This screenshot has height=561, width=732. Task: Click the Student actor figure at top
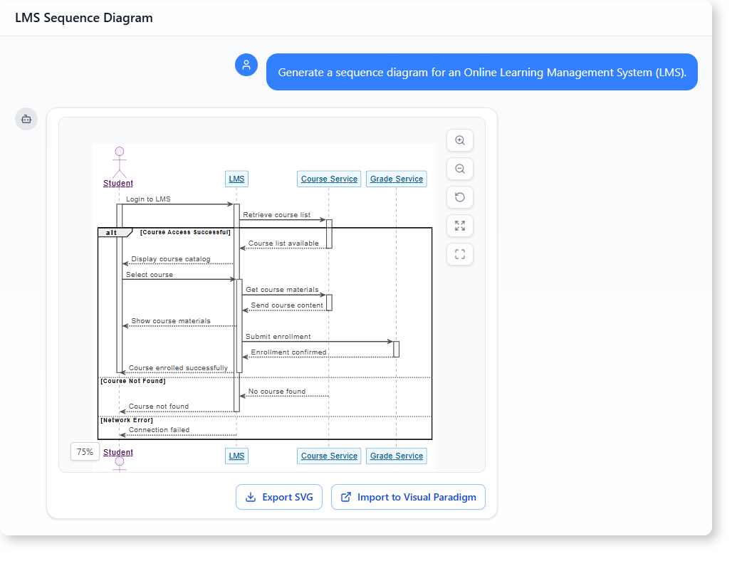[x=119, y=163]
